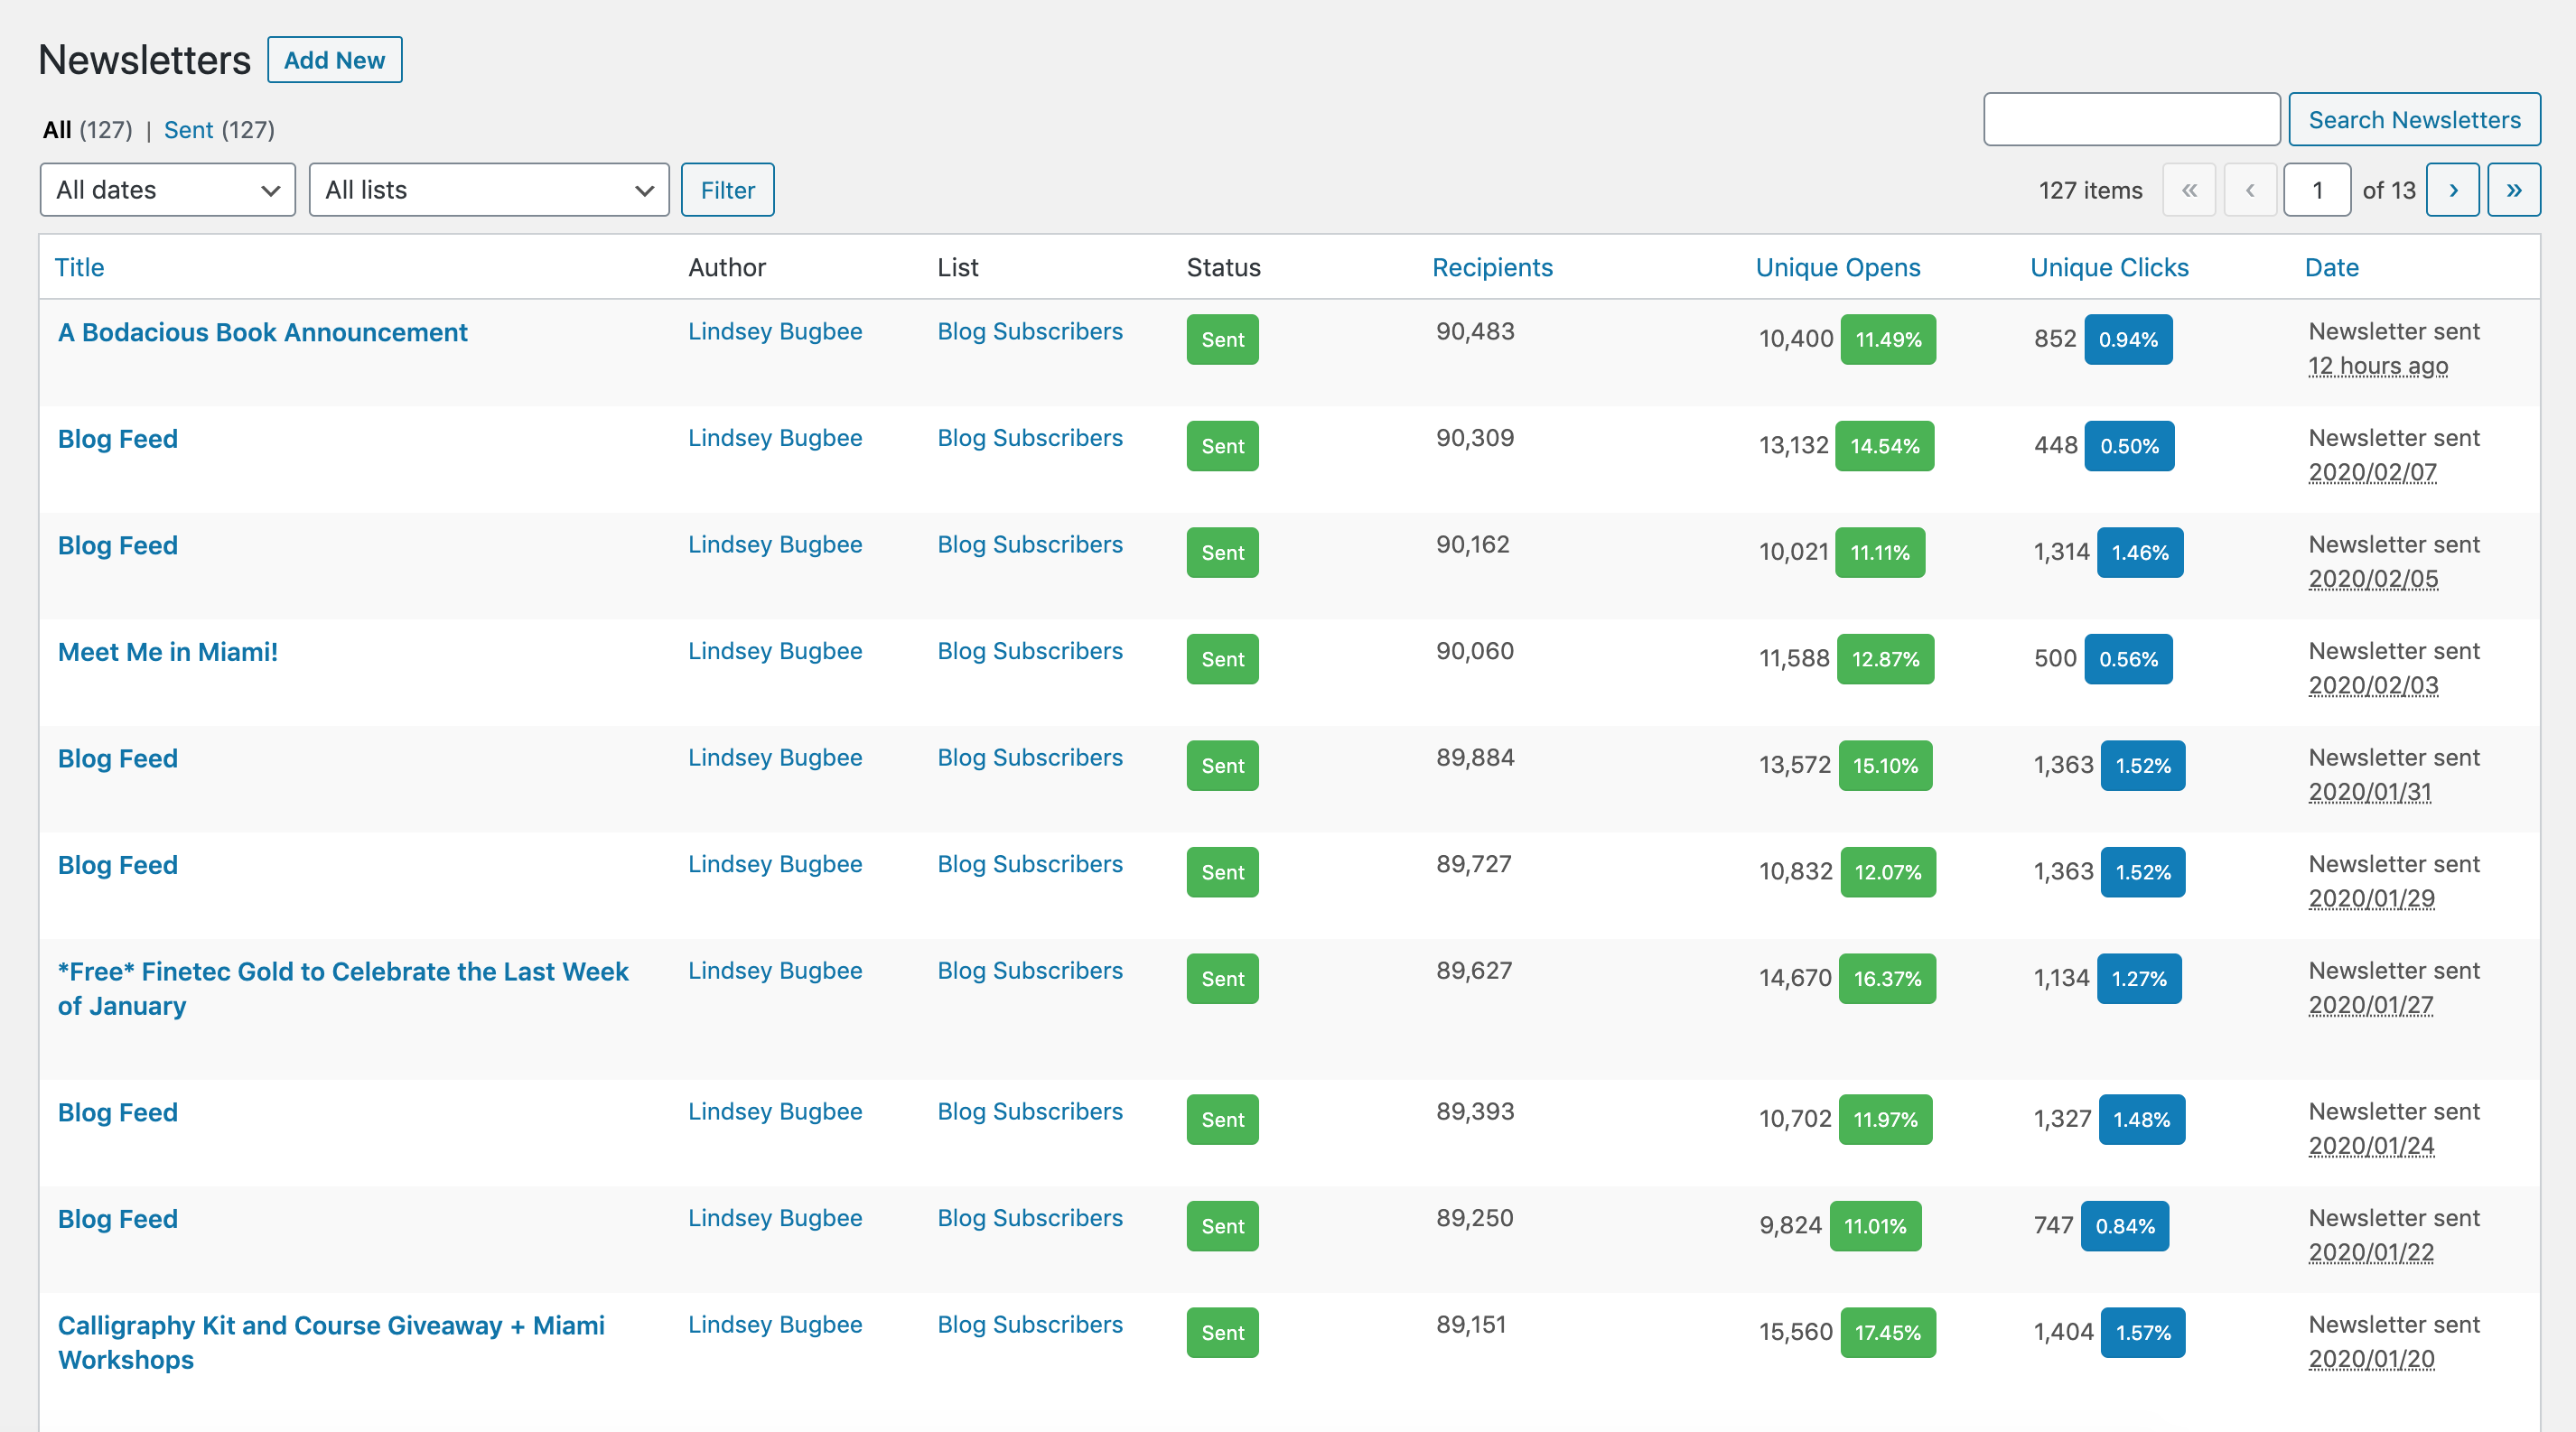Image resolution: width=2576 pixels, height=1432 pixels.
Task: Click the Status column header
Action: pos(1223,268)
